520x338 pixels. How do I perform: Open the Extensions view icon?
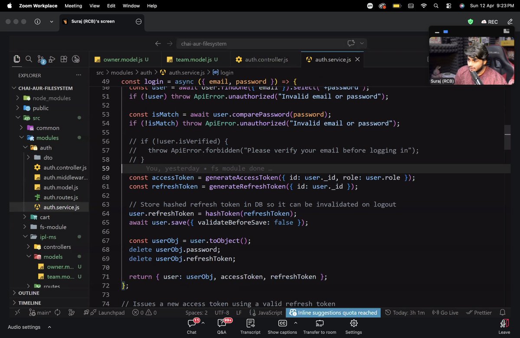64,59
